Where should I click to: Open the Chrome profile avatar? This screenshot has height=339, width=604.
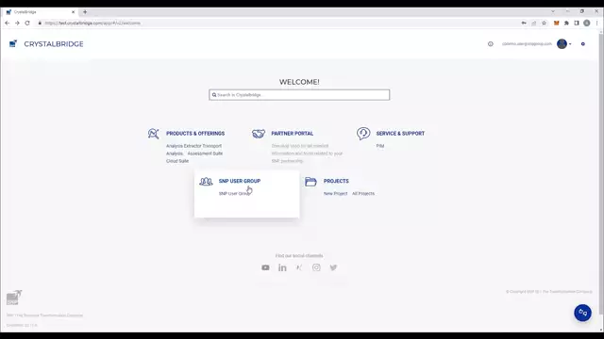587,23
